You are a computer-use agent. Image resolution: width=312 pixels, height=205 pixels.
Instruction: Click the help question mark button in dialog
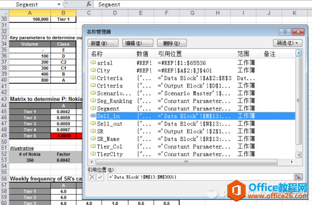285,32
